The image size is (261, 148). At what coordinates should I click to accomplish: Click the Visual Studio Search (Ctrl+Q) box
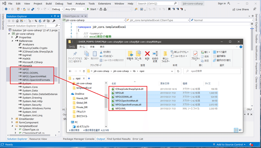point(157,4)
